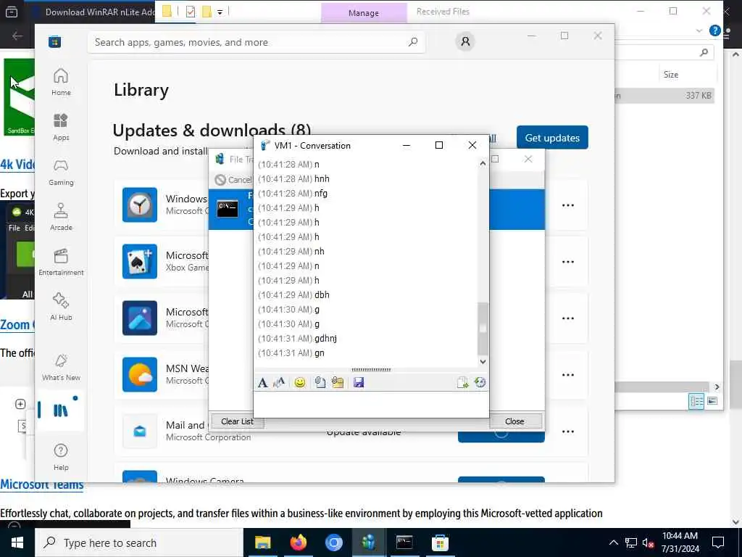Click the font color icon in the conversation toolbar
Image resolution: width=742 pixels, height=557 pixels.
pos(279,383)
